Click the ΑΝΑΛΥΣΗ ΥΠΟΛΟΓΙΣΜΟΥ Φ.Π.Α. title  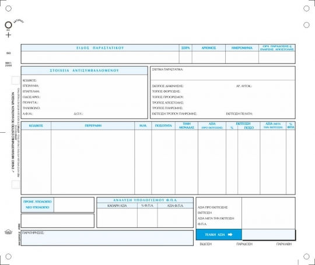(x=145, y=200)
